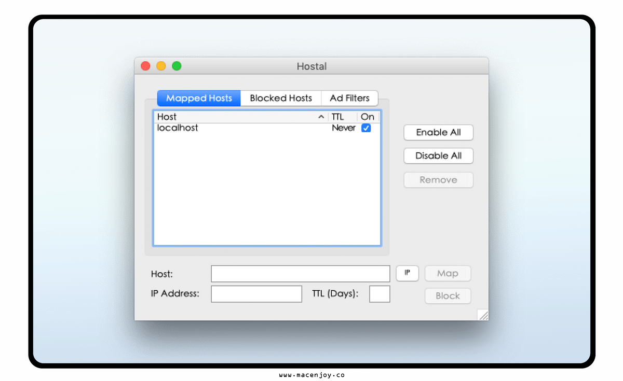The width and height of the screenshot is (623, 381).
Task: Close the Hostal window
Action: [145, 66]
